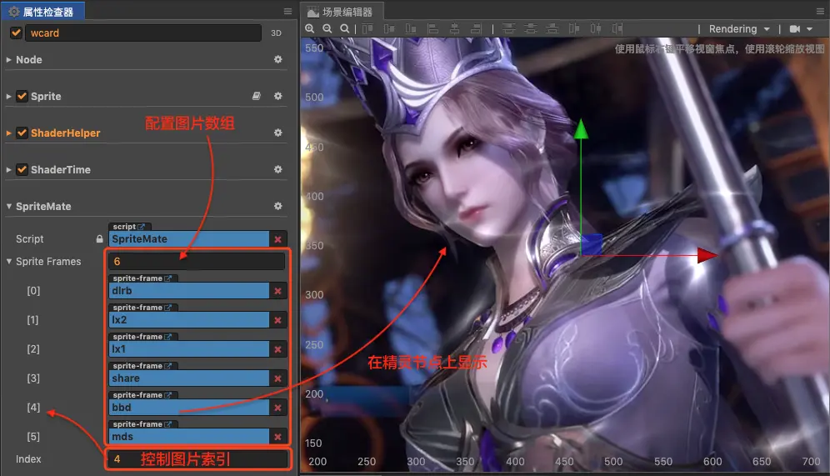Image resolution: width=830 pixels, height=476 pixels.
Task: Clear the mds sprite frame
Action: [x=277, y=436]
